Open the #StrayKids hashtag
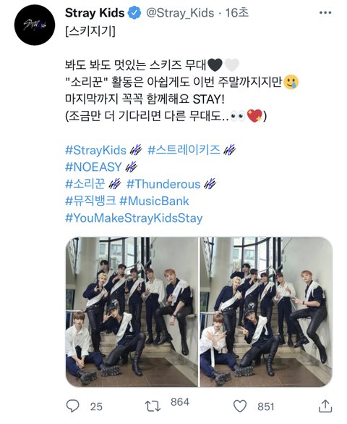 [95, 150]
